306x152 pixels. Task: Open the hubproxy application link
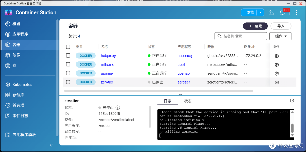click(185, 56)
